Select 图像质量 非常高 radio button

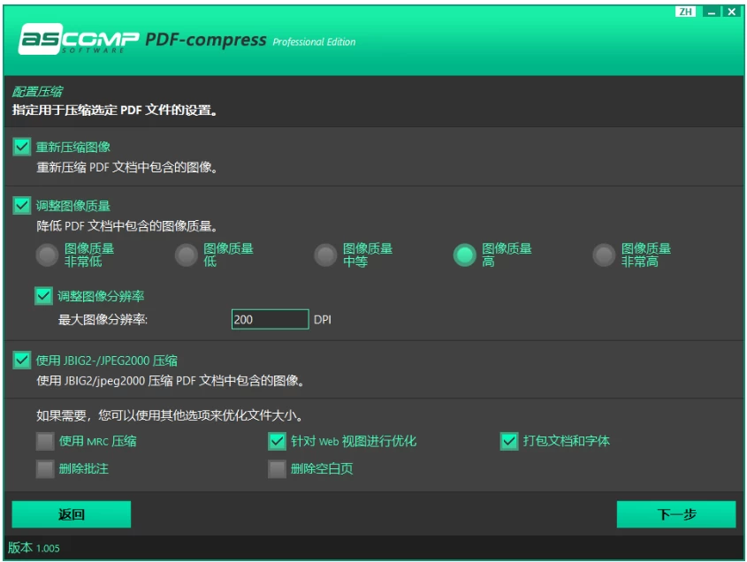tap(604, 255)
